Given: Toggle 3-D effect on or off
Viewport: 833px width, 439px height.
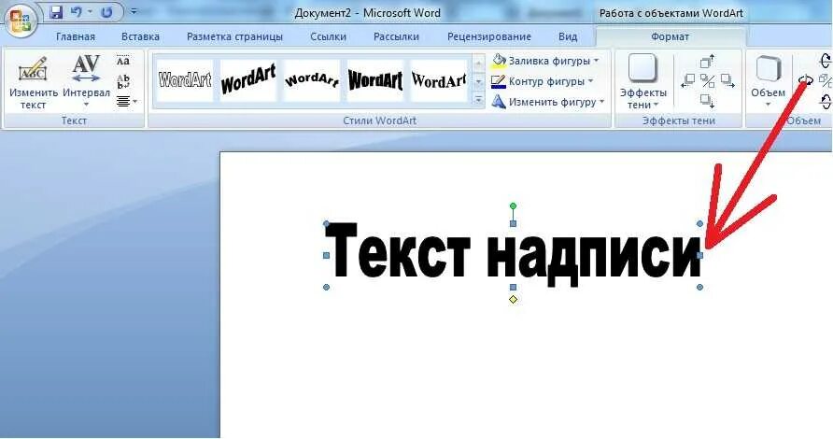Looking at the screenshot, I should 826,80.
